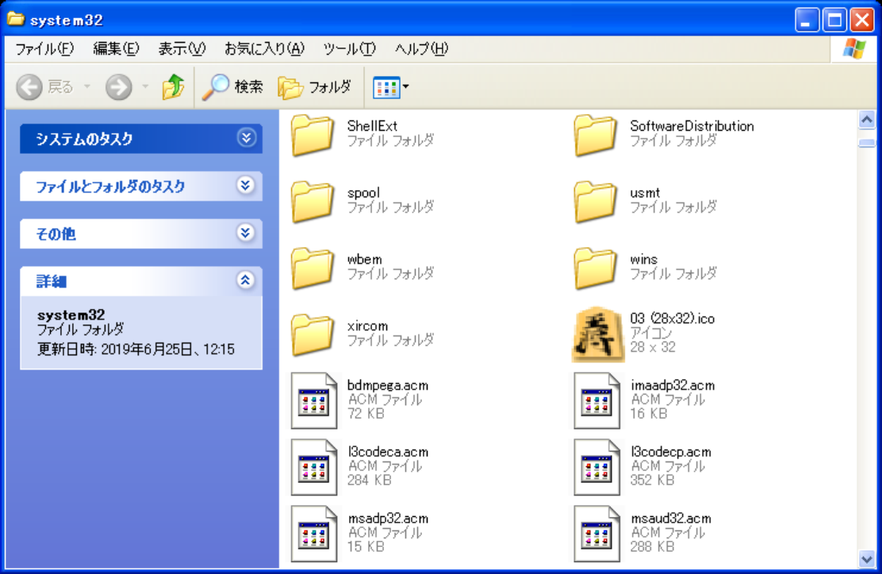Select the l3codeca.acm file icon
The image size is (882, 574).
314,467
